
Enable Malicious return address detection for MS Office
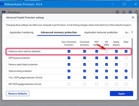[106, 51]
